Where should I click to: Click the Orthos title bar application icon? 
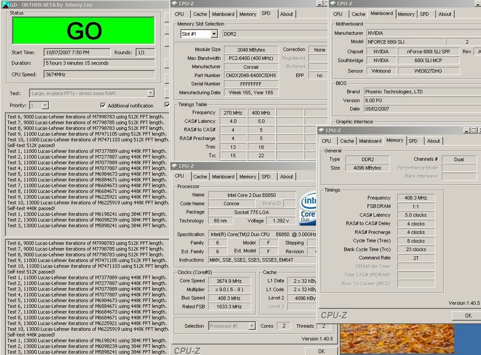coord(5,5)
